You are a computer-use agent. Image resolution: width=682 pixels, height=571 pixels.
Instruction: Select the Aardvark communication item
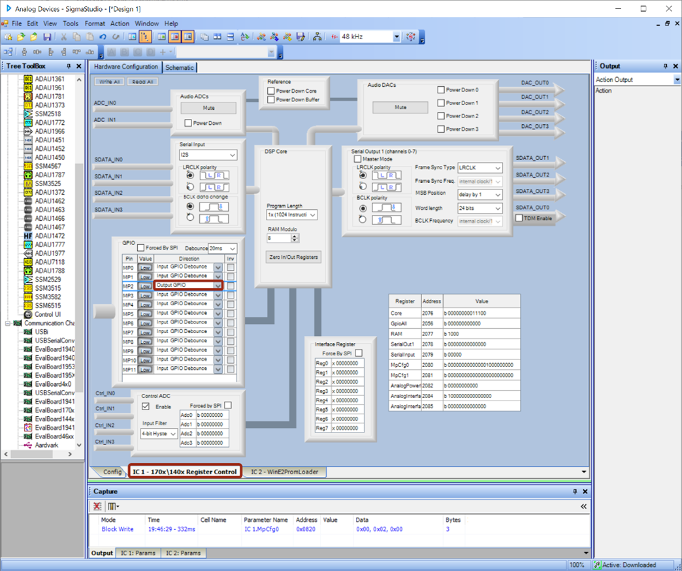point(46,445)
